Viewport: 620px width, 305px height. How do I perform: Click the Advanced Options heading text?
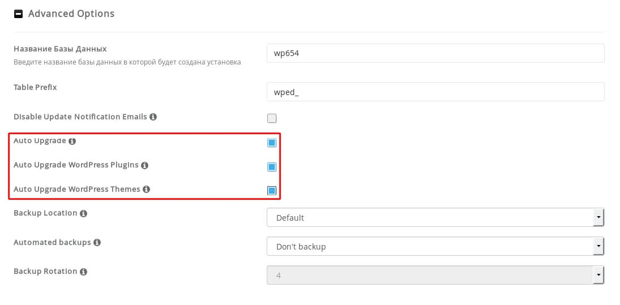(71, 14)
